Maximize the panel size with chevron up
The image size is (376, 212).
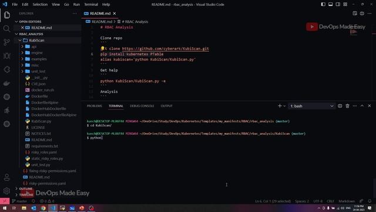[x=362, y=106]
